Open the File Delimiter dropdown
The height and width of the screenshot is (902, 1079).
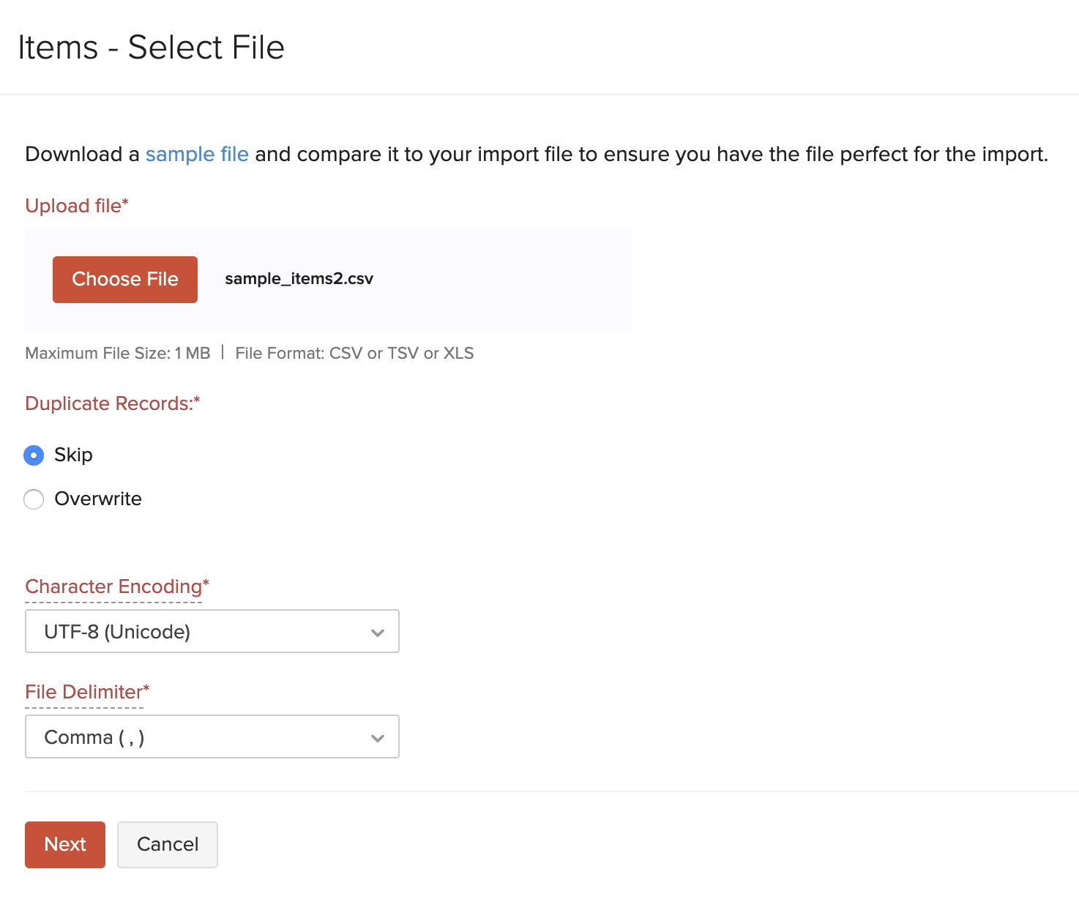point(212,737)
